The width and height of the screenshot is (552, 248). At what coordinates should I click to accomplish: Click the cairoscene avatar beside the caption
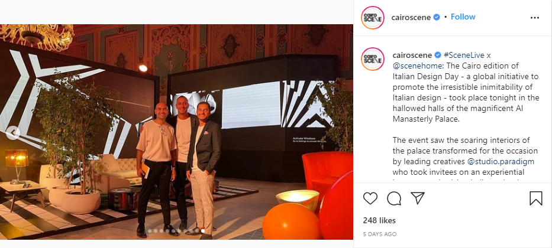tap(373, 59)
